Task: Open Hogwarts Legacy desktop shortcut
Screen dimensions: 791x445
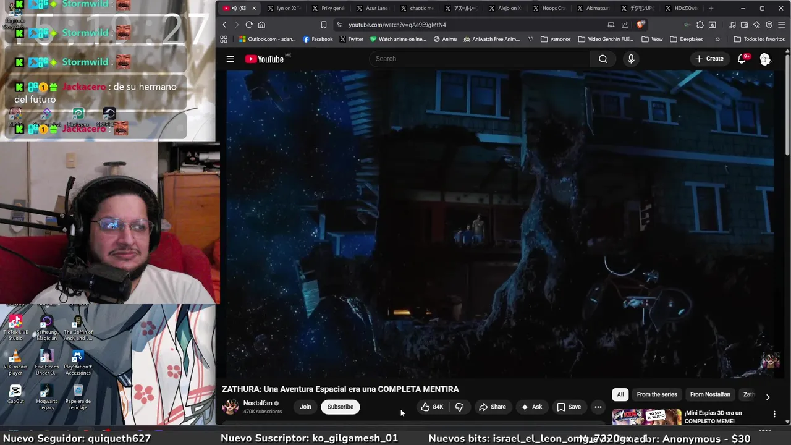Action: click(46, 397)
